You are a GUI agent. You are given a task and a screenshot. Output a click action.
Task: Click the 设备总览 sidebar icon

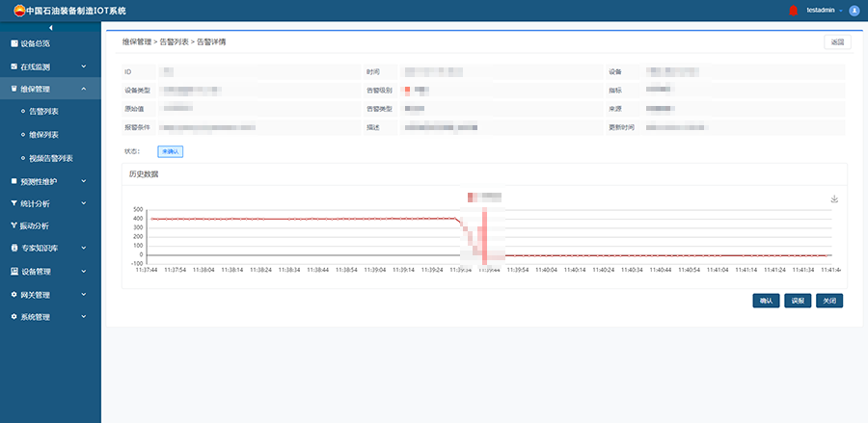(x=14, y=43)
